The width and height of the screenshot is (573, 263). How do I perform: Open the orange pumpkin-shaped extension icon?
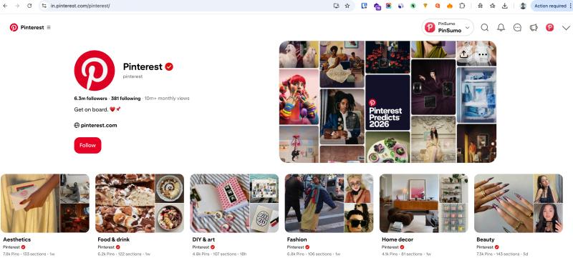(450, 6)
